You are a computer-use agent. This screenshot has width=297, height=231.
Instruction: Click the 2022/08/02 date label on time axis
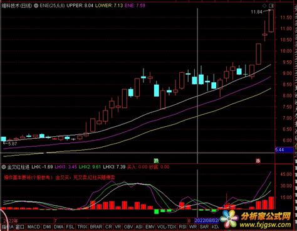[x=206, y=220]
